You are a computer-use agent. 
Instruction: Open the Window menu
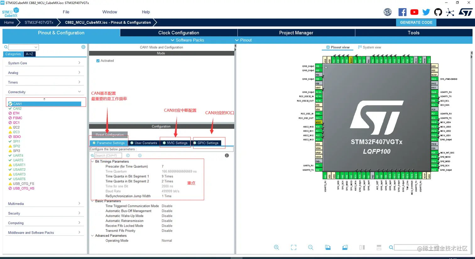(110, 12)
